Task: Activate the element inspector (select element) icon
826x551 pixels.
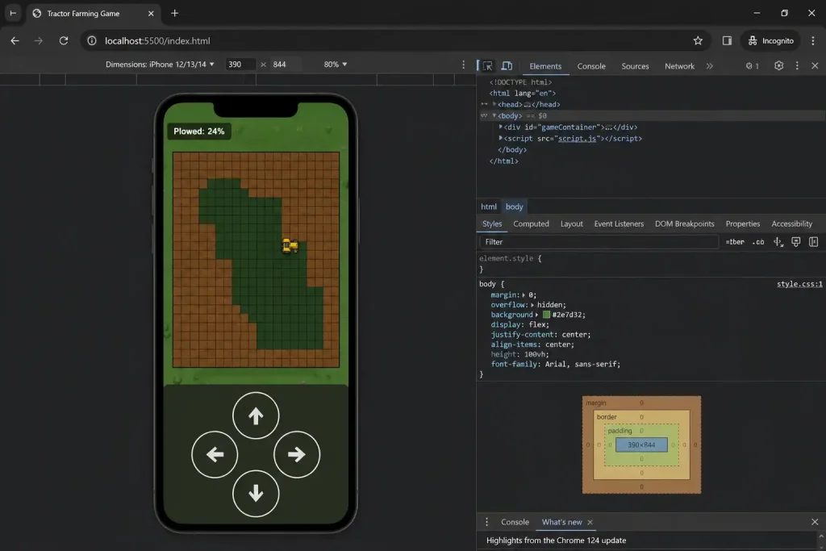Action: (x=487, y=66)
